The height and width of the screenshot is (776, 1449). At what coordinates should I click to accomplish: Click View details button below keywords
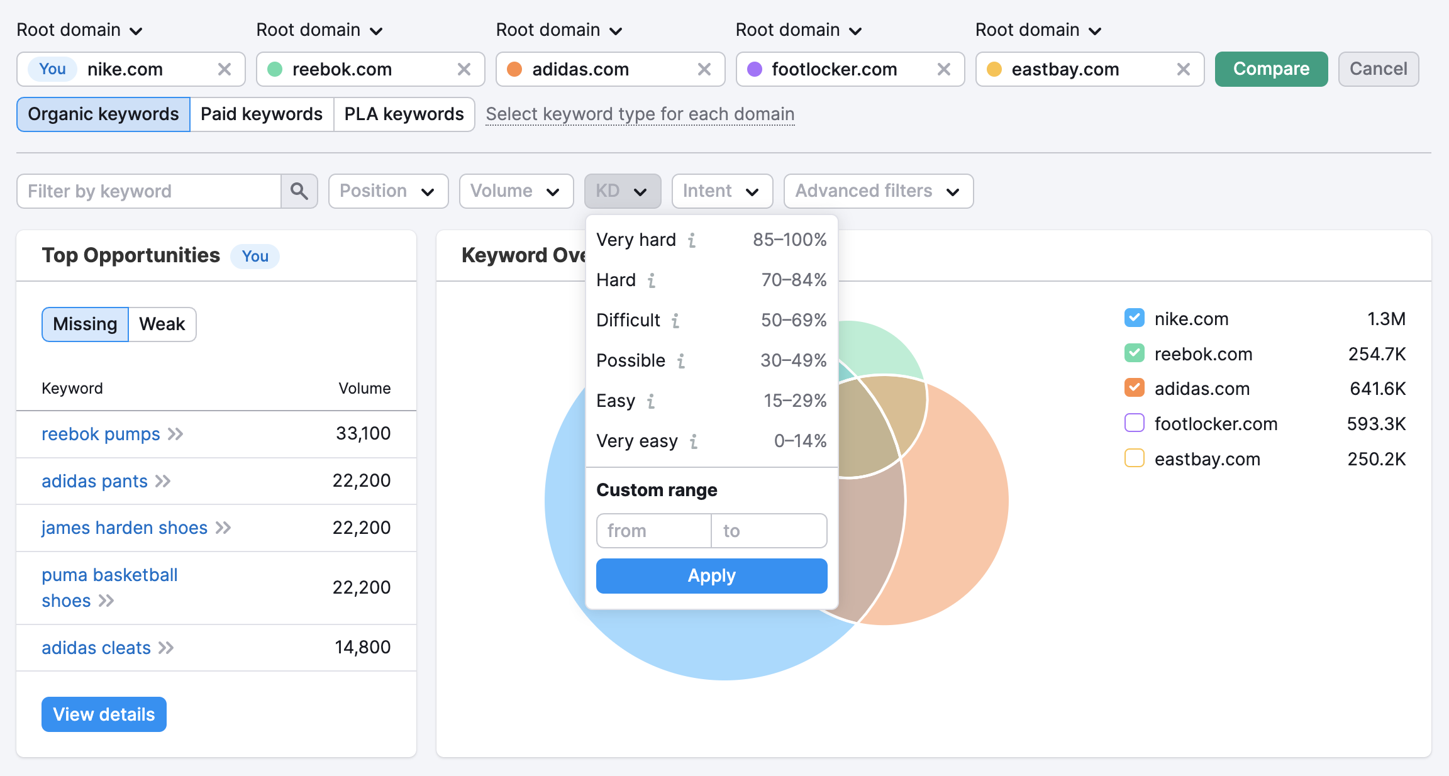[x=104, y=714]
